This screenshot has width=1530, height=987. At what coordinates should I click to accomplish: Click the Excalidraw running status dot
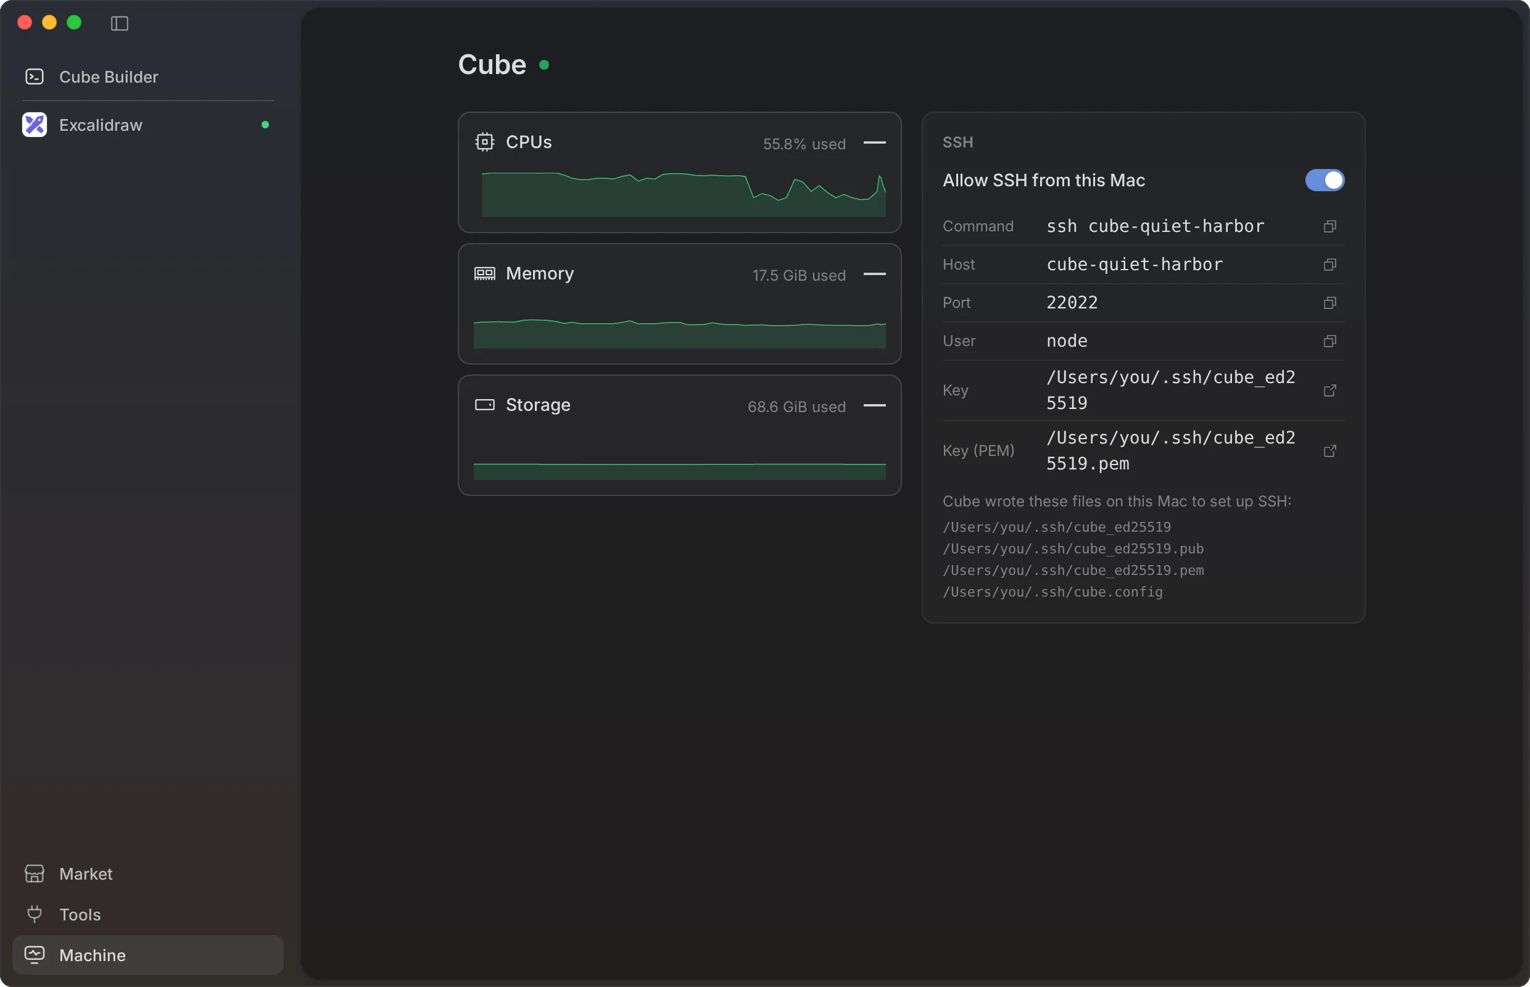point(265,125)
